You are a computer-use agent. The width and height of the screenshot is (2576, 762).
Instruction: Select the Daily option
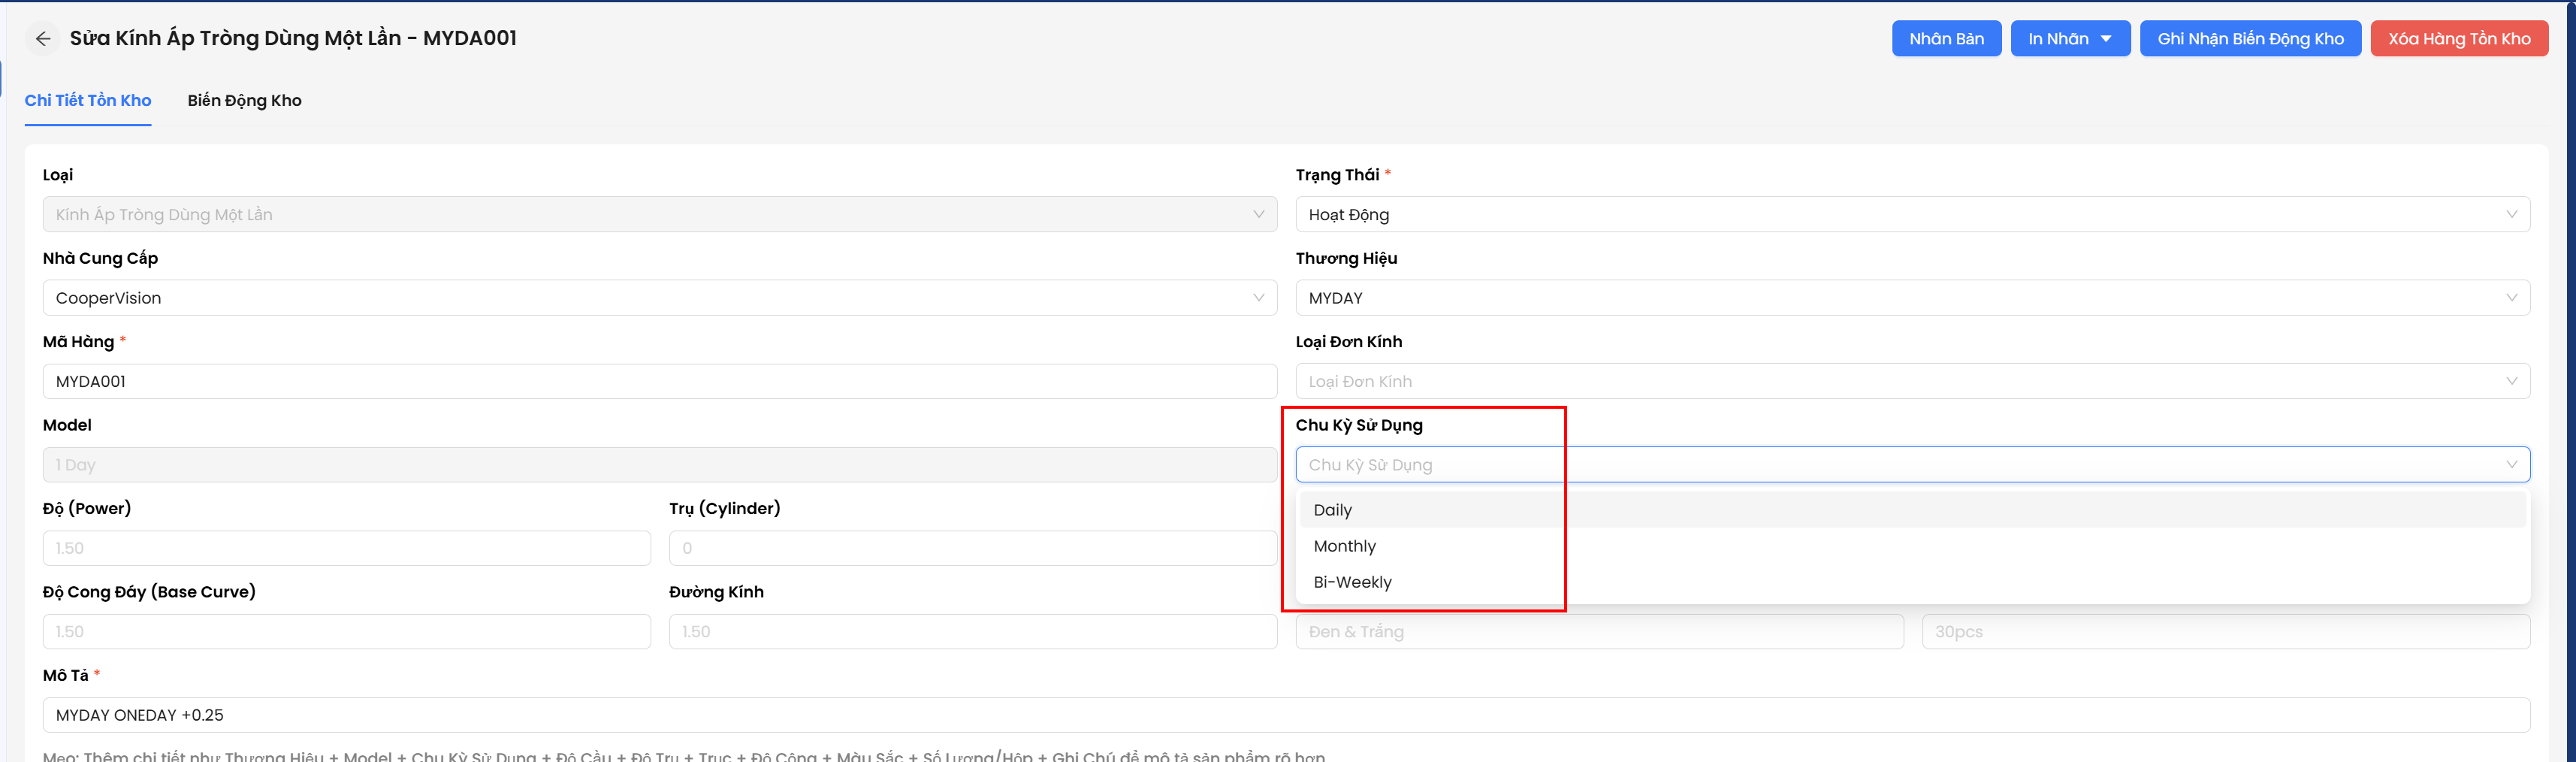[x=1912, y=510]
